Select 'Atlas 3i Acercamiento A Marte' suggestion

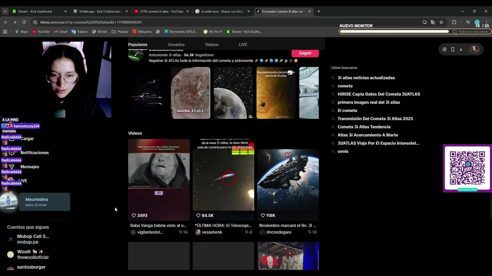pos(367,135)
